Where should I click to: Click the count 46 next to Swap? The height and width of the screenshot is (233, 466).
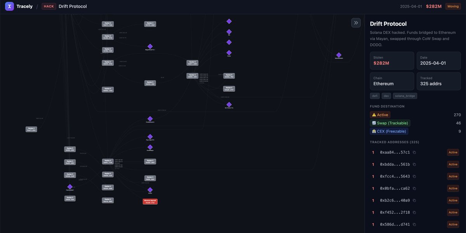click(458, 123)
